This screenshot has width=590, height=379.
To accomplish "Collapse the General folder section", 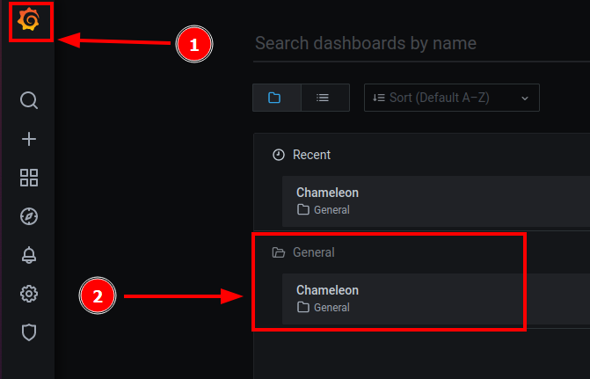I will point(313,252).
